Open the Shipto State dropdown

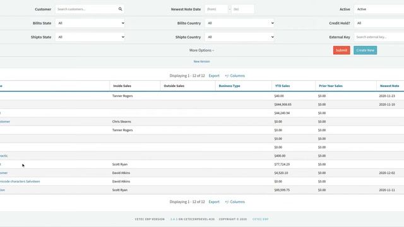pyautogui.click(x=90, y=37)
